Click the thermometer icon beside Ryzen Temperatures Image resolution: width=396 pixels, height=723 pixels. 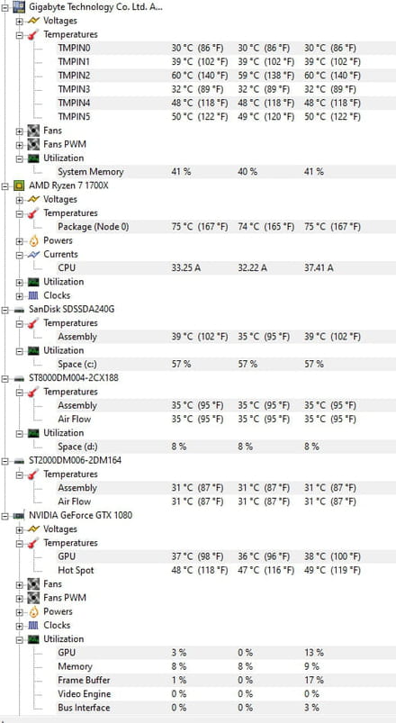[x=33, y=213]
